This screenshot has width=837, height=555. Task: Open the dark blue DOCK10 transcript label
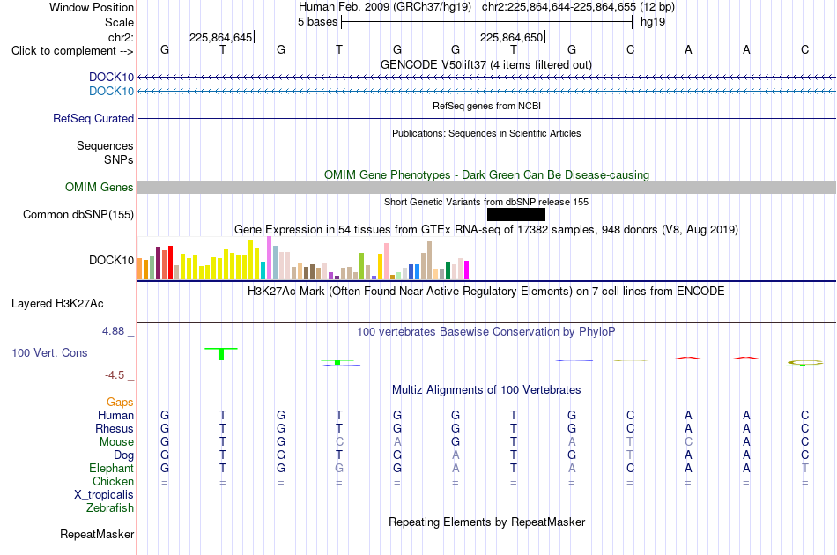[x=111, y=78]
